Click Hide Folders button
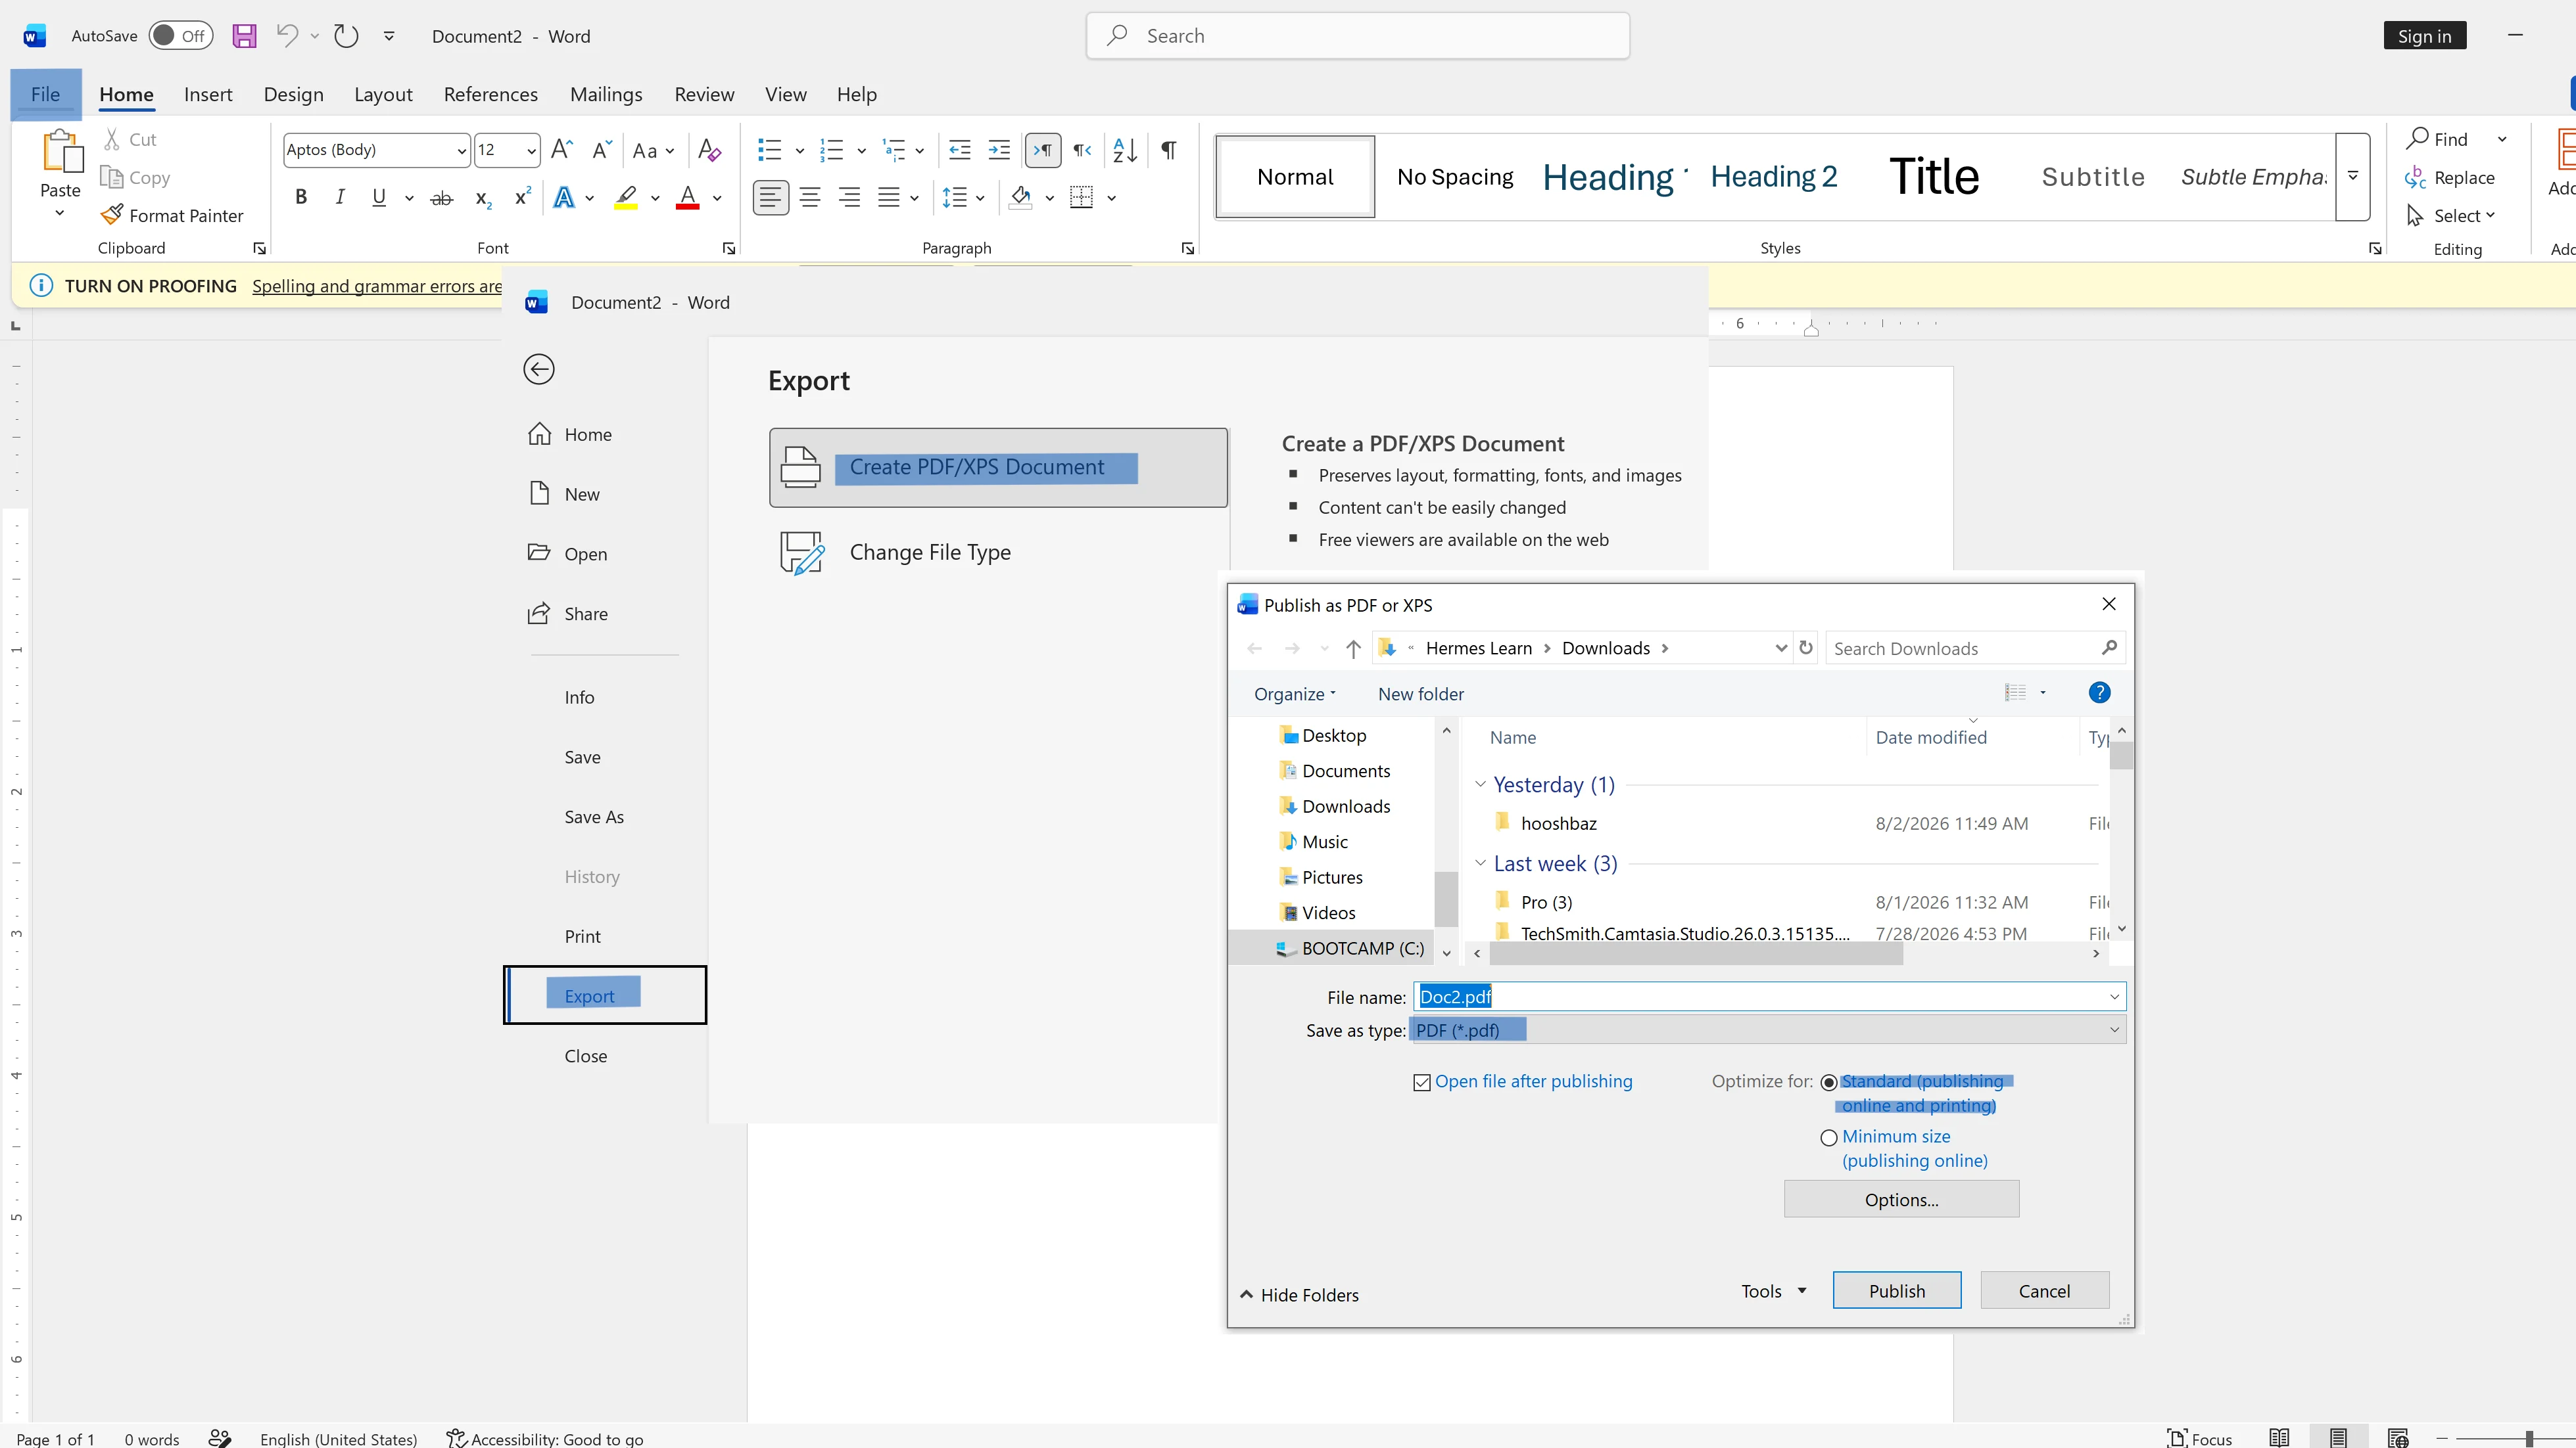The height and width of the screenshot is (1448, 2576). coord(1299,1295)
